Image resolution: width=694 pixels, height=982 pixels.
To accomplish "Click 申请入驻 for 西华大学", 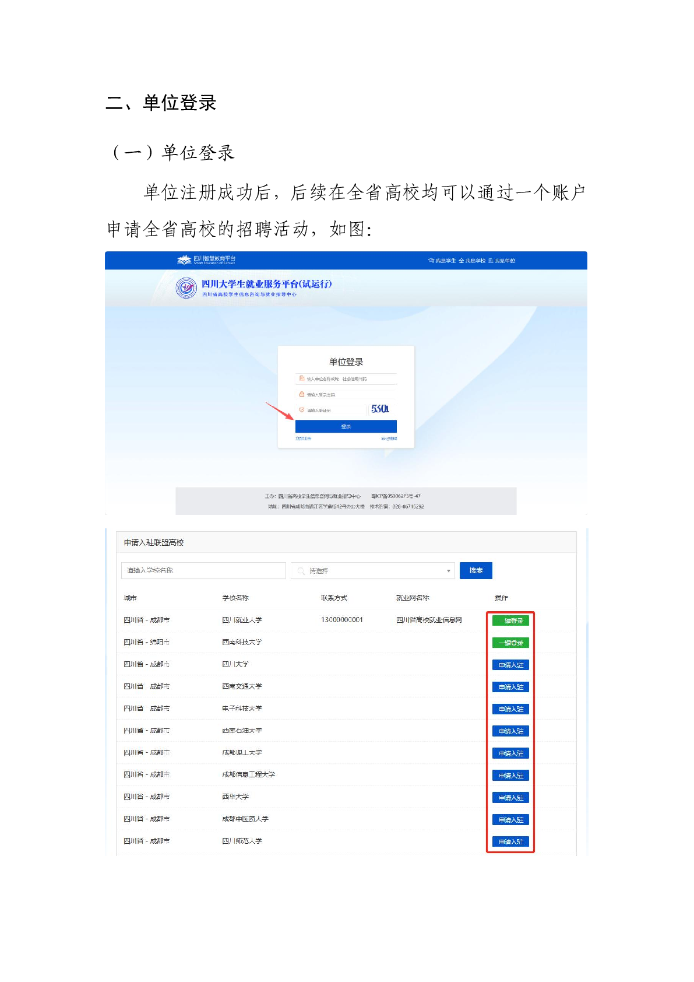I will pyautogui.click(x=510, y=797).
